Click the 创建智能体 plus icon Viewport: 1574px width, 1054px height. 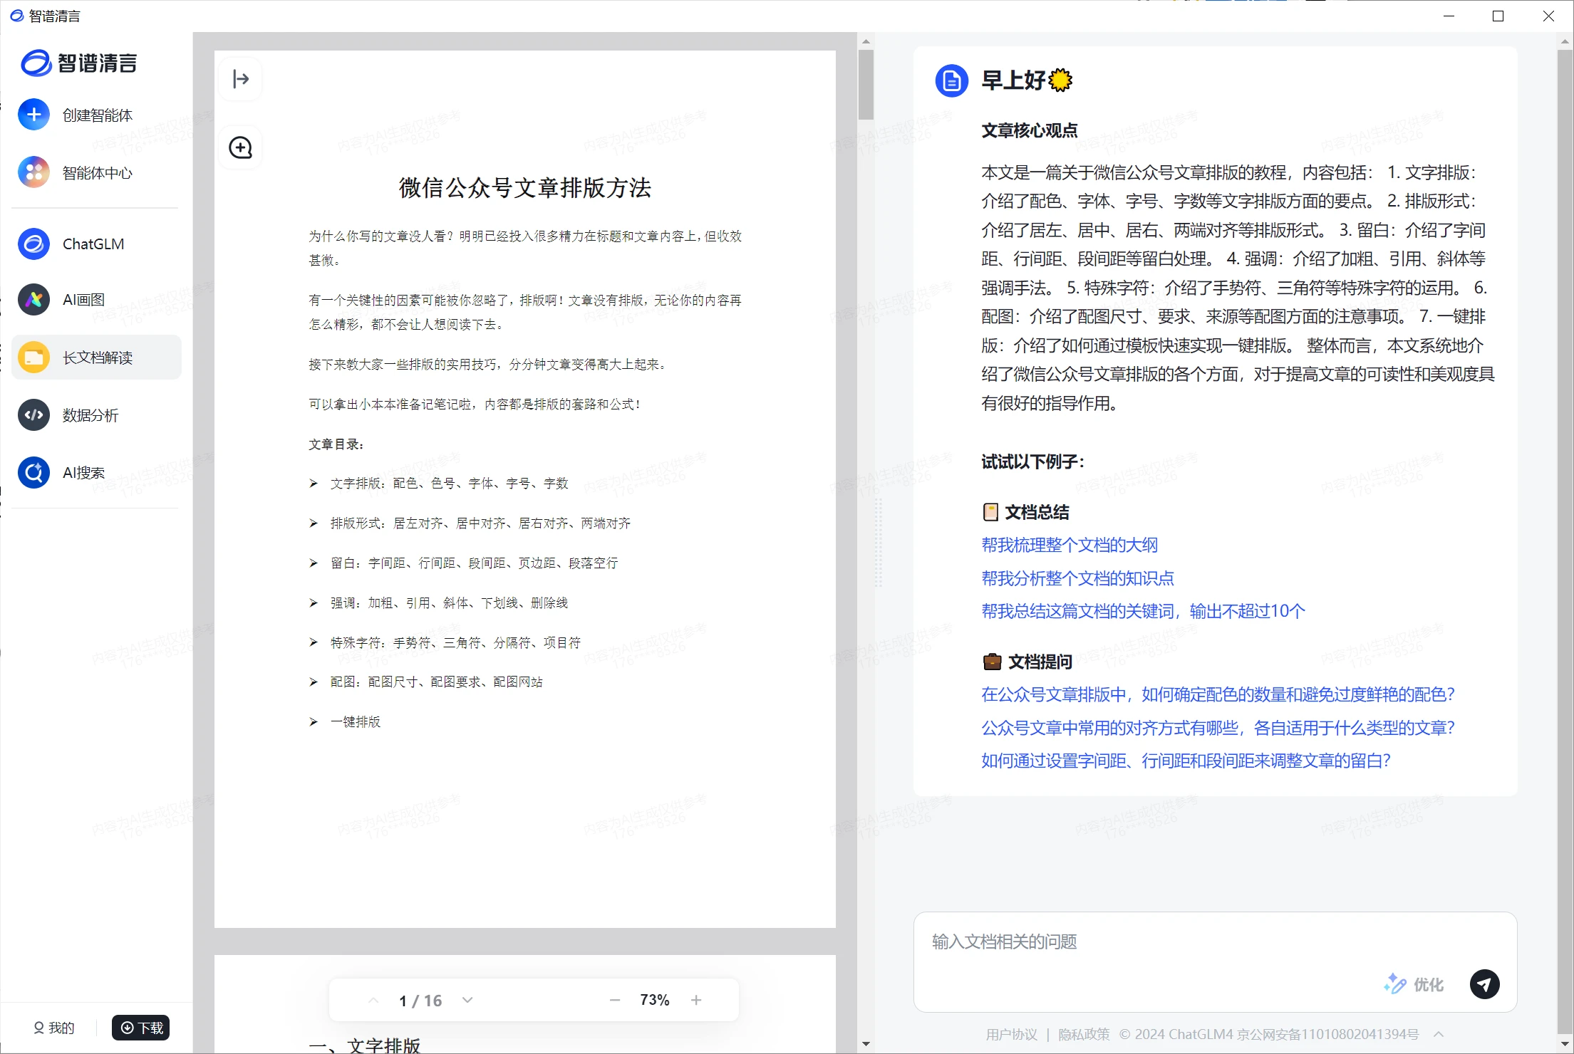pyautogui.click(x=33, y=115)
